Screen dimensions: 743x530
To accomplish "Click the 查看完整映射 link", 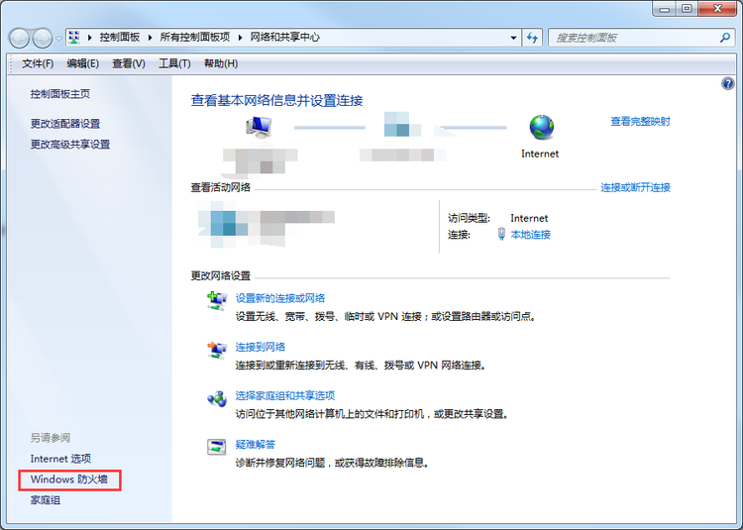I will (640, 121).
